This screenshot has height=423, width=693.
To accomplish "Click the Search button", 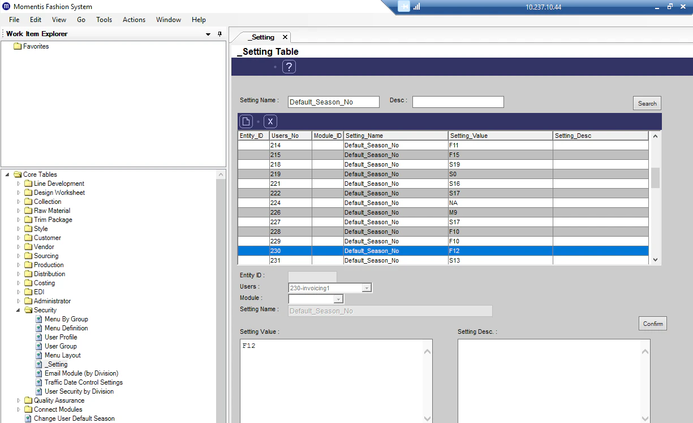I will [x=647, y=103].
